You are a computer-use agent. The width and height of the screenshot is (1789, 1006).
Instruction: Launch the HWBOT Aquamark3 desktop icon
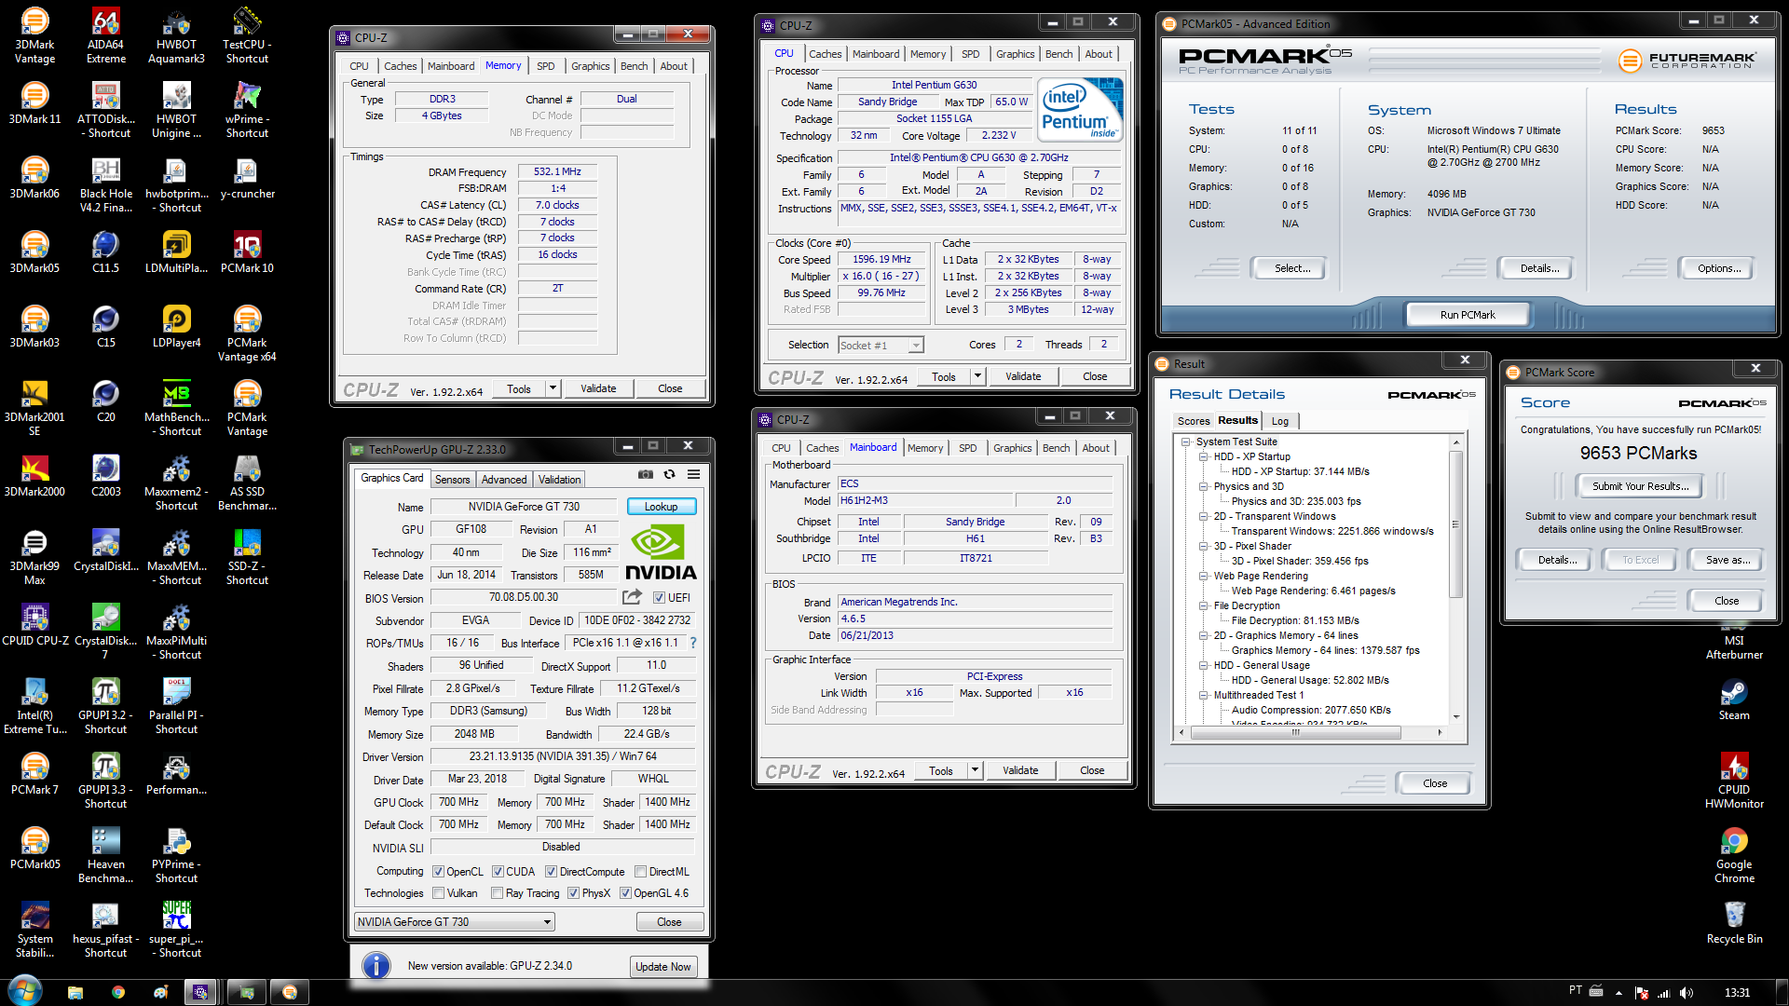[x=176, y=35]
